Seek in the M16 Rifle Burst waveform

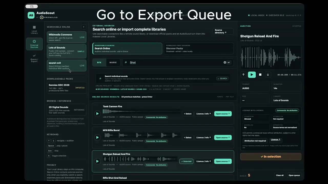point(141,135)
